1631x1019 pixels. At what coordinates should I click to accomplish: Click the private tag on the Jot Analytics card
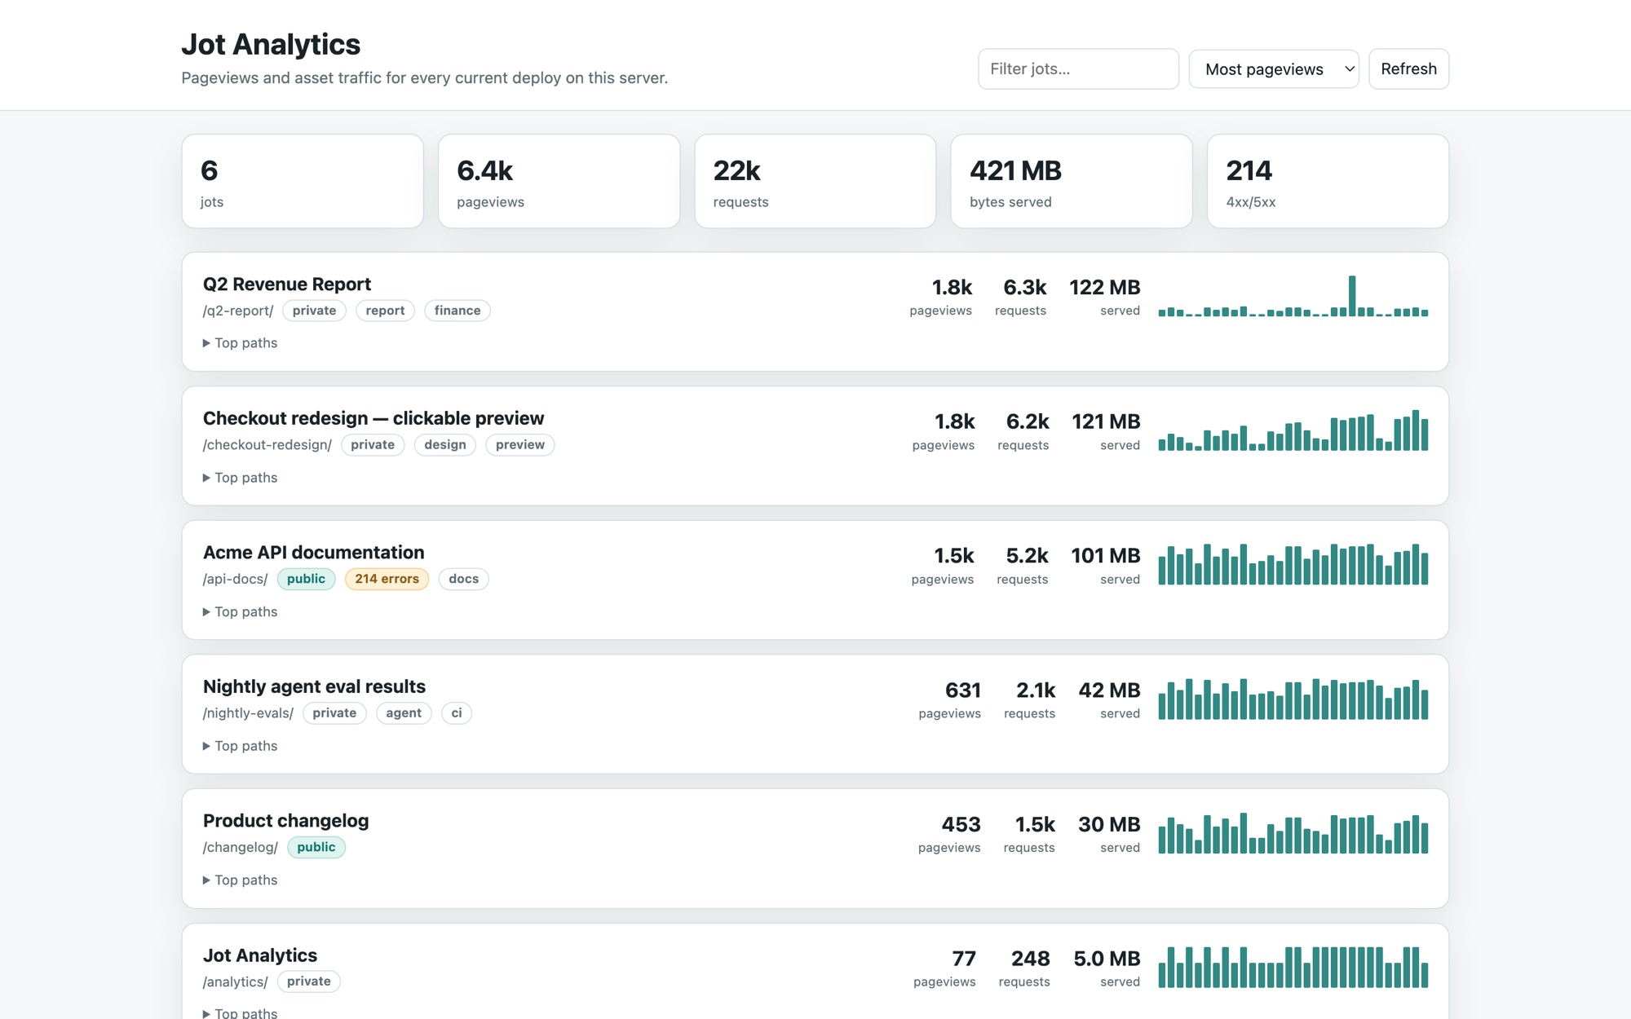(x=309, y=982)
